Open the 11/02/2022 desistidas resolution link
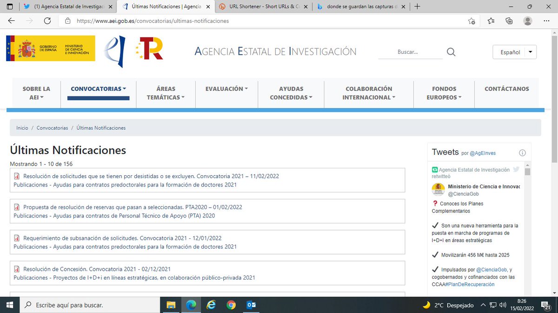The image size is (558, 313). tap(151, 176)
